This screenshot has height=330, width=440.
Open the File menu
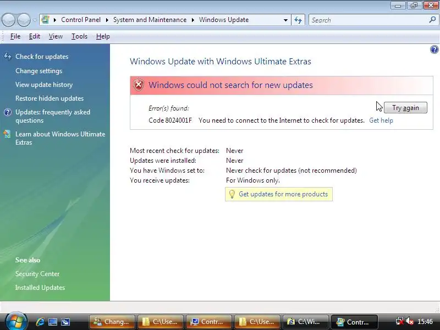15,36
